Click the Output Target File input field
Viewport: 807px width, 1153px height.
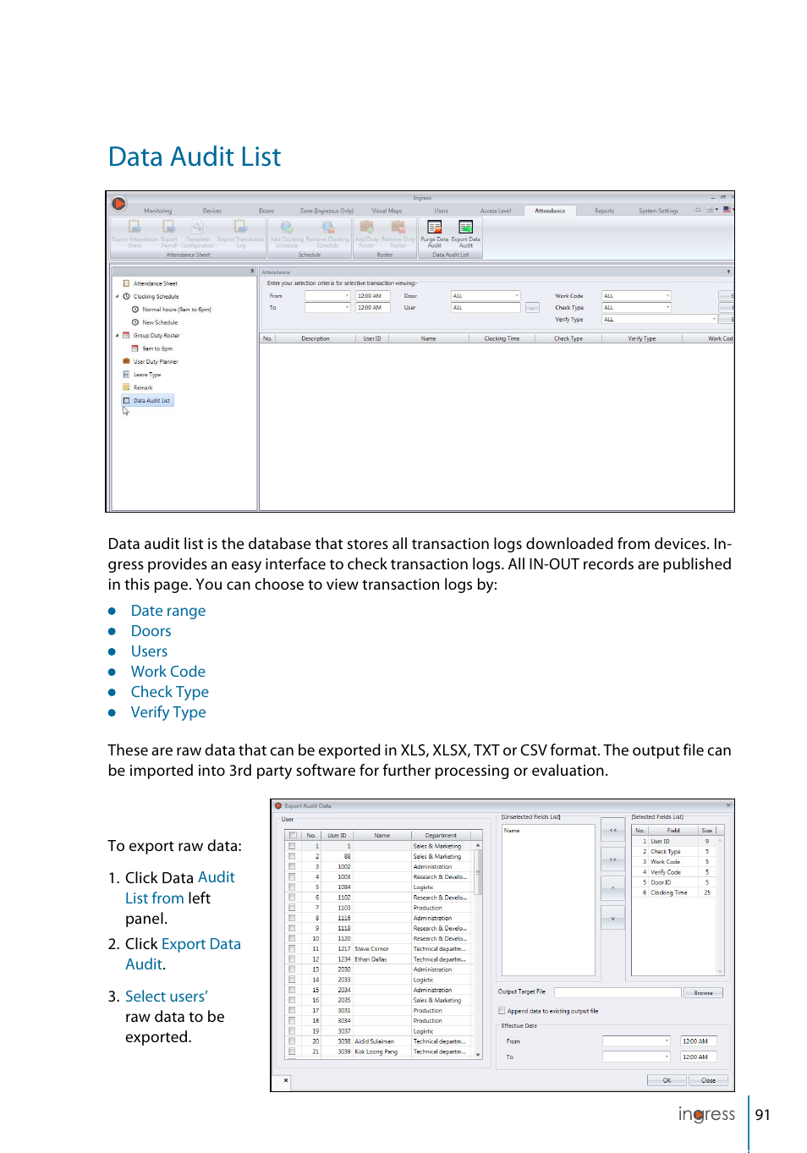click(618, 992)
